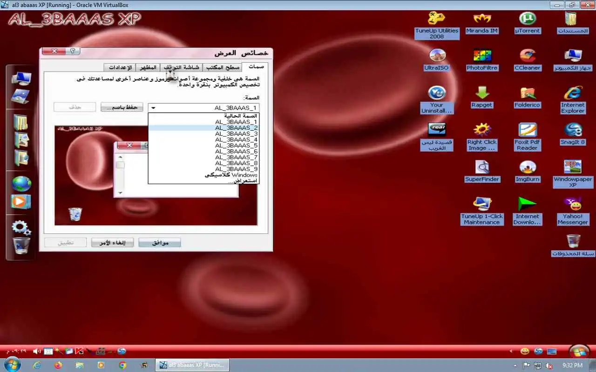Expand hidden icons arrow in host tray

(515, 365)
